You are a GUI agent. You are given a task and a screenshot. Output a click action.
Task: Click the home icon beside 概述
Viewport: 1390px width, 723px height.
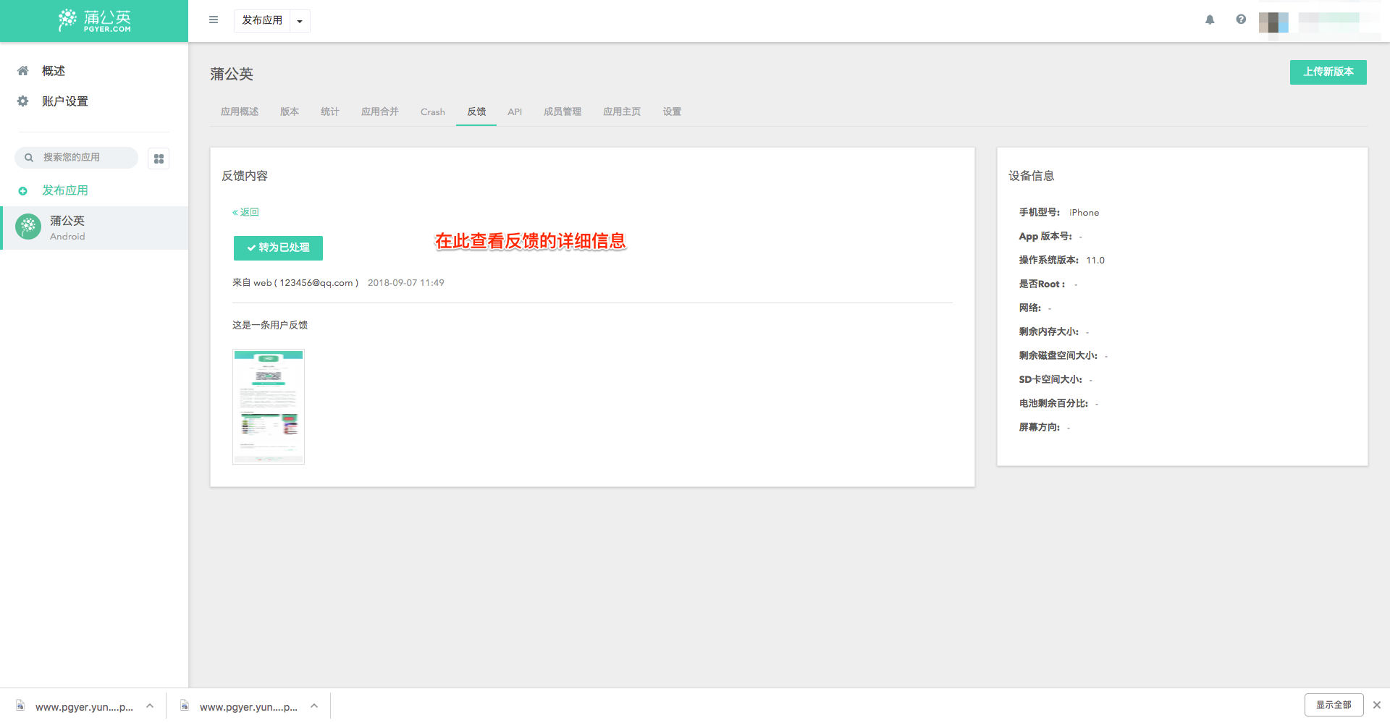(23, 71)
